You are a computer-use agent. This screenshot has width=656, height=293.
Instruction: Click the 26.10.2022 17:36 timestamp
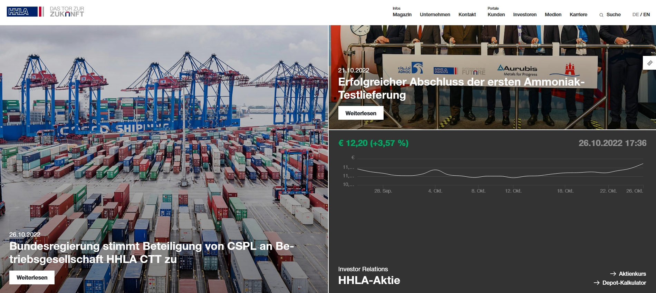(x=612, y=143)
